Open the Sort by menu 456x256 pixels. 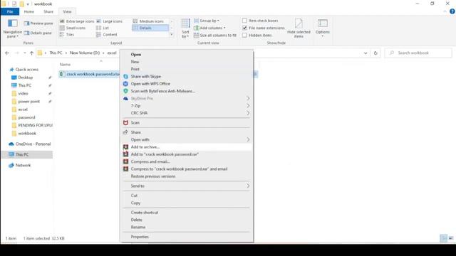(185, 28)
